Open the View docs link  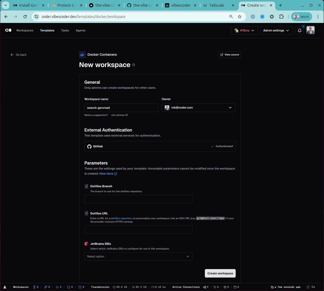point(108,174)
